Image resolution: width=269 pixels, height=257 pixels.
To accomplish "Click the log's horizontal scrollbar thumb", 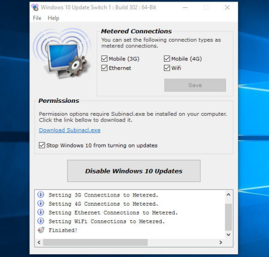I will click(96, 242).
